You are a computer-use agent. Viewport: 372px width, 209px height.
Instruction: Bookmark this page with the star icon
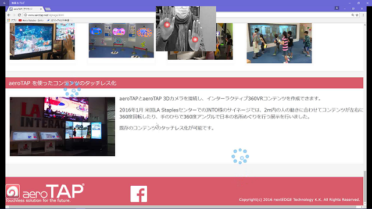357,15
